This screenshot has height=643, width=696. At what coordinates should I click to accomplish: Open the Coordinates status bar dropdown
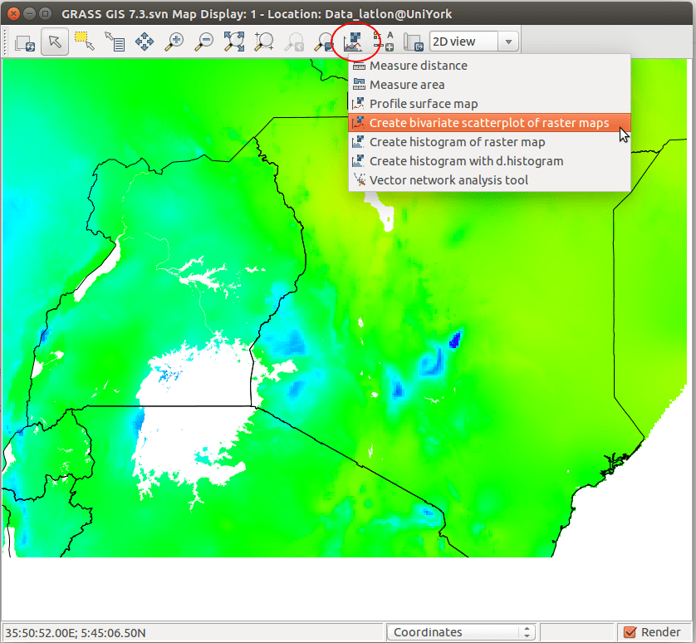coord(461,632)
